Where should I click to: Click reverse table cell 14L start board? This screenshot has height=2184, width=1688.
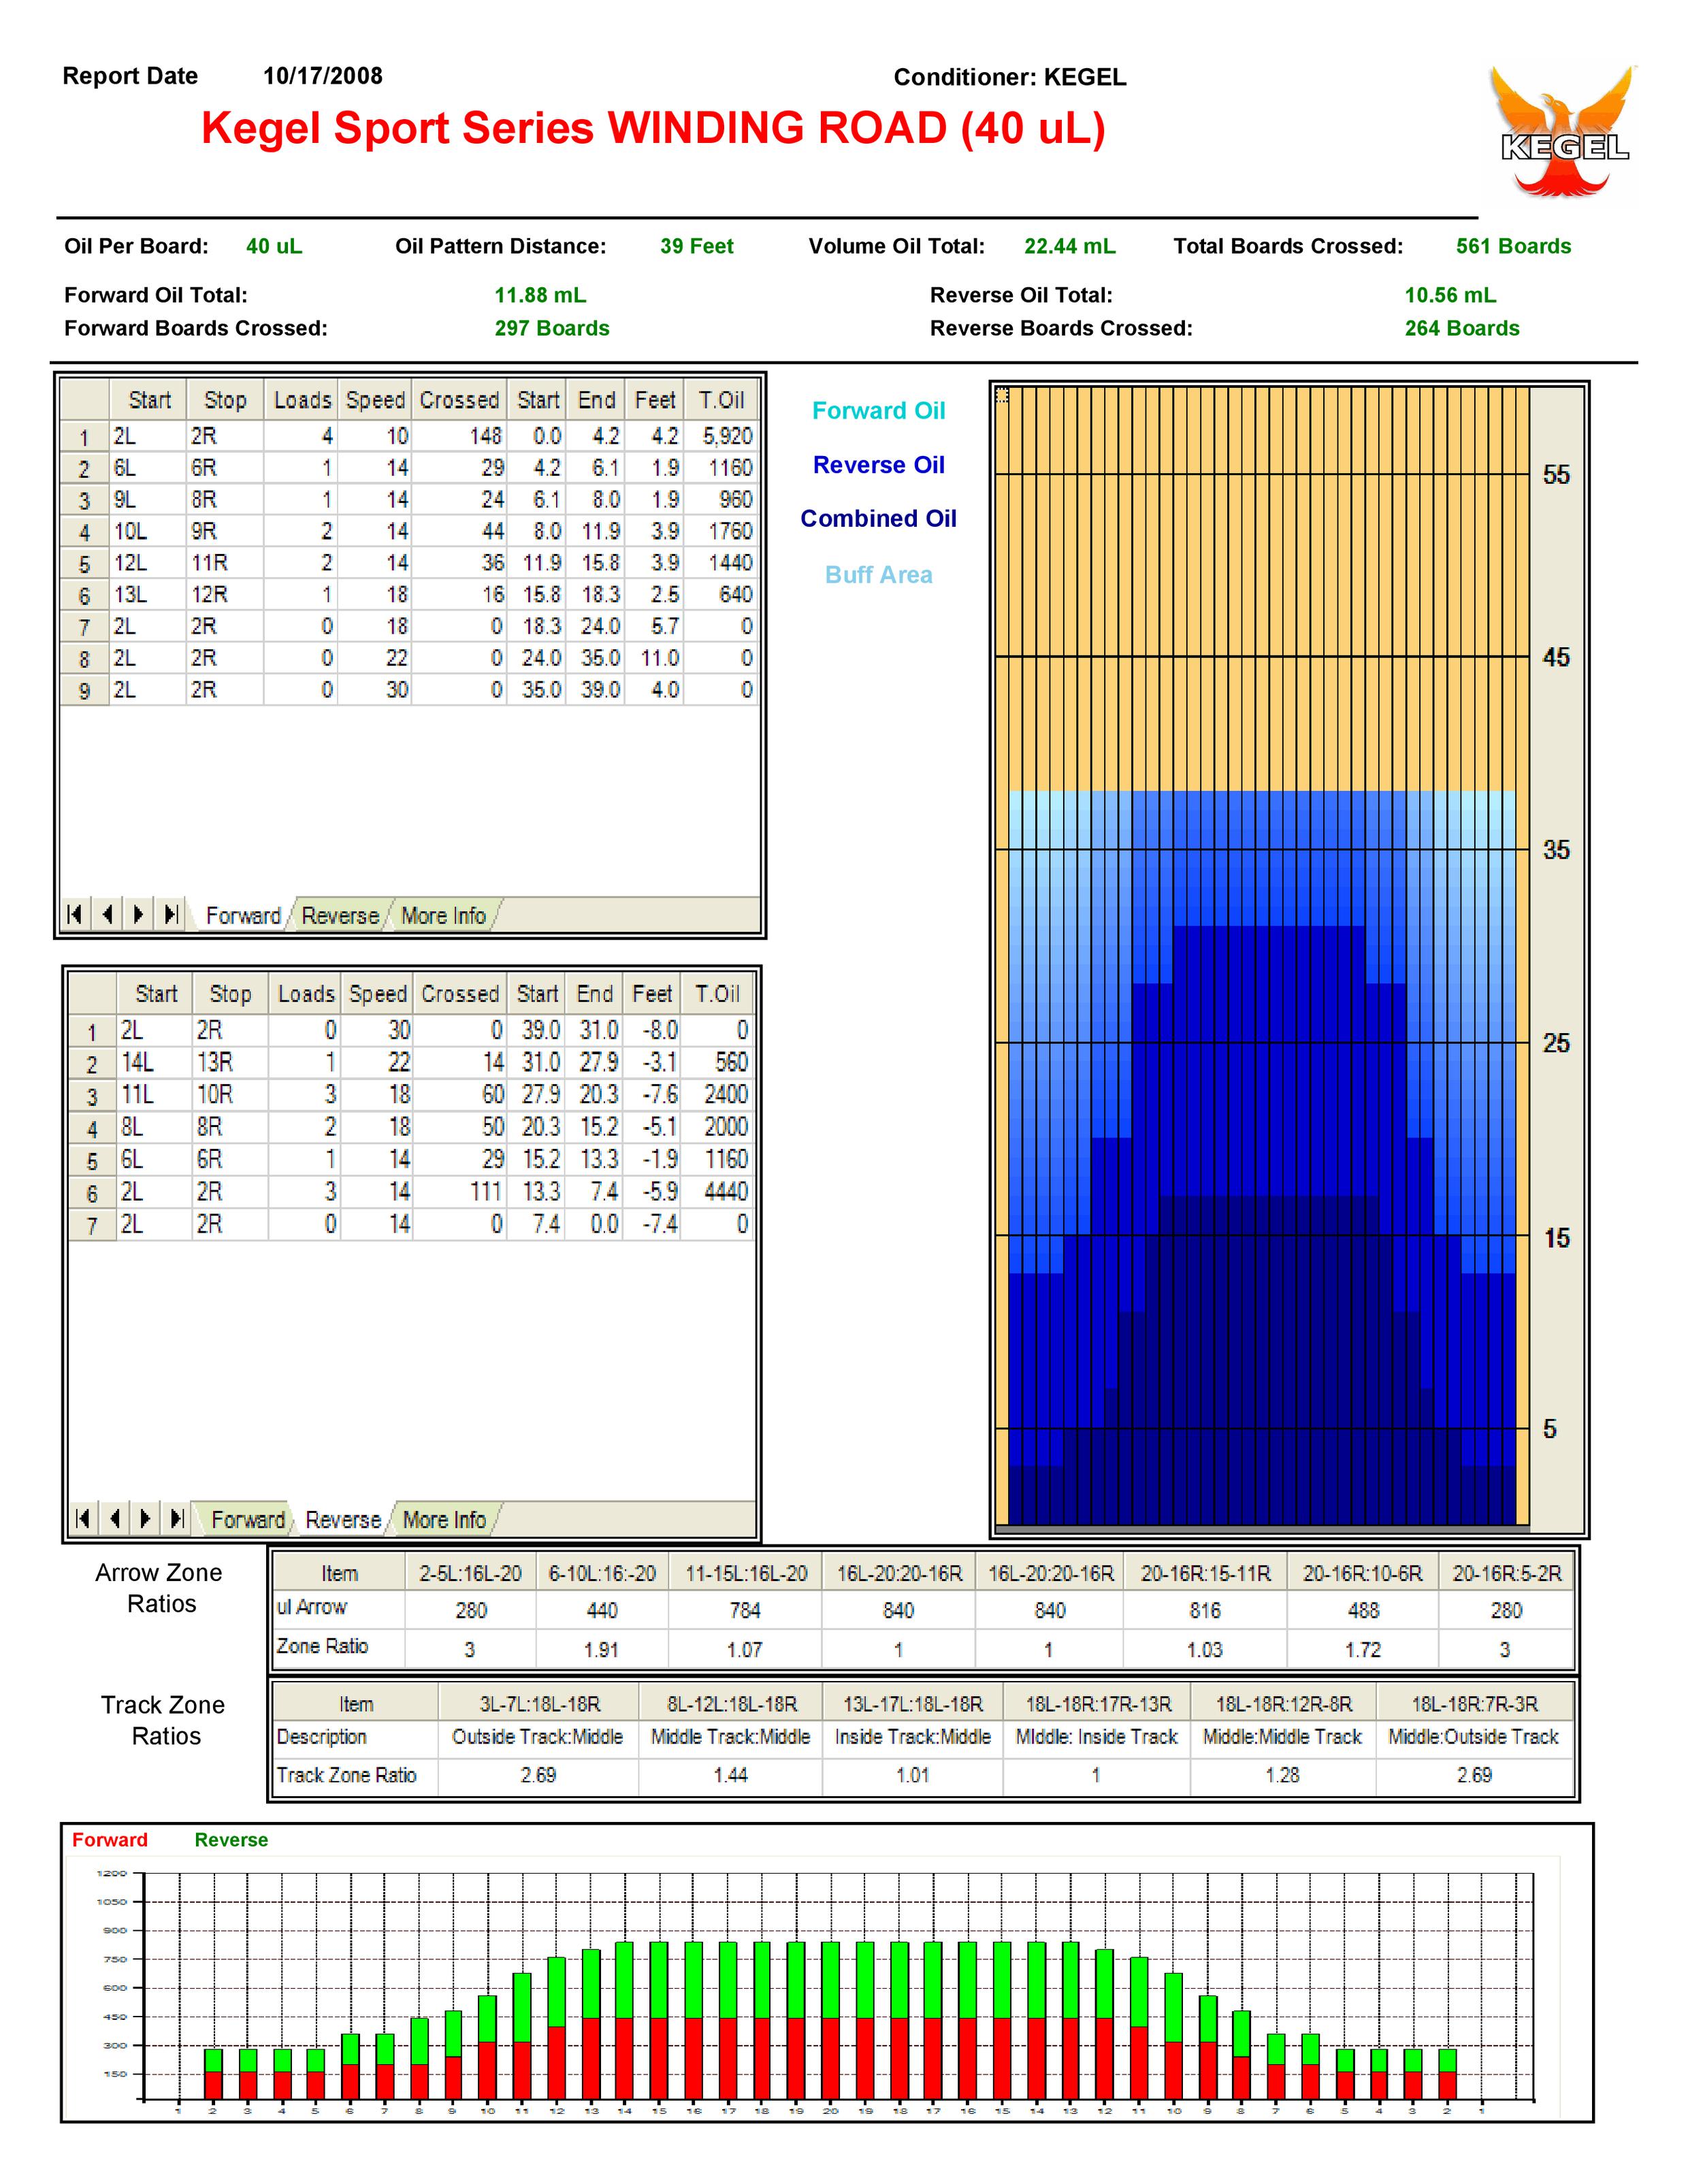pyautogui.click(x=154, y=1062)
